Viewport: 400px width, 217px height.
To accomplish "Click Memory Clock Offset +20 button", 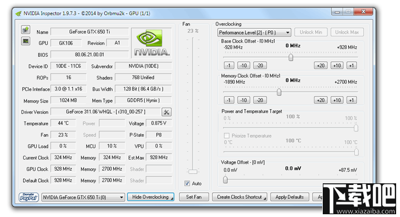I will [x=321, y=100].
